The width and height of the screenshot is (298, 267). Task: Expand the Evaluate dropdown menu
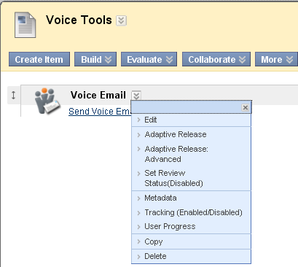(x=149, y=59)
